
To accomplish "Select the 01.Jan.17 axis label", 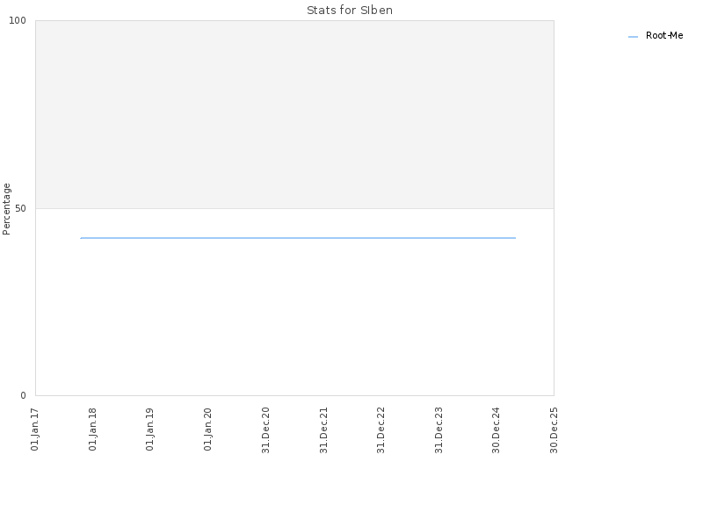I will (x=35, y=430).
